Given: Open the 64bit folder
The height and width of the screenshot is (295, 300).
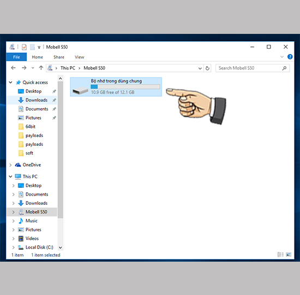Looking at the screenshot, I should point(30,127).
